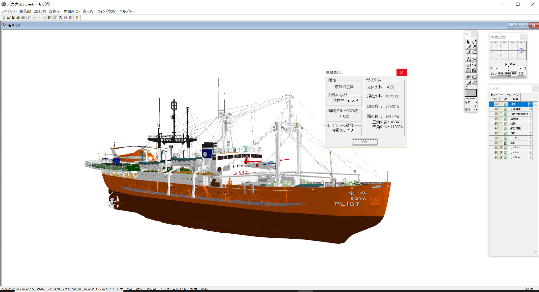
Task: Open the 表示(V) menu
Action: pyautogui.click(x=89, y=11)
